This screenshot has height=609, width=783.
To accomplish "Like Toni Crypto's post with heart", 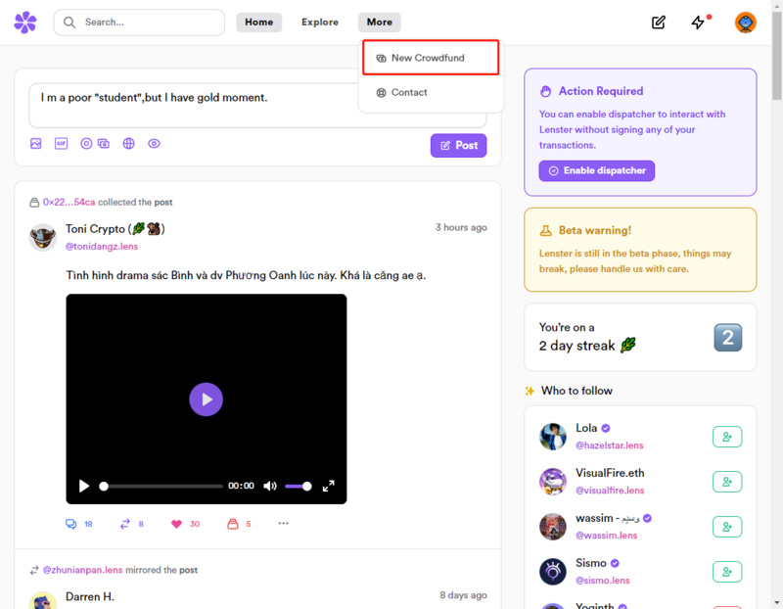I will click(x=177, y=524).
